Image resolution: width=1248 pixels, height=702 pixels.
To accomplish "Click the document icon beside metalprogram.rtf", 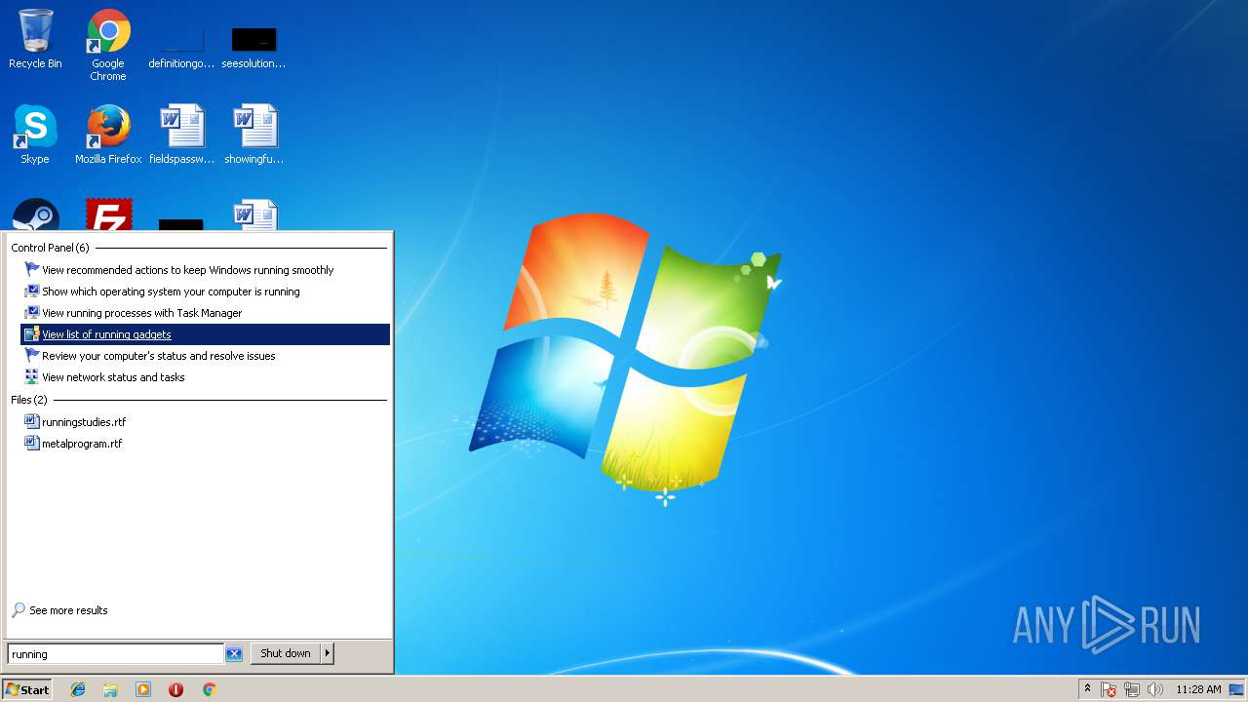I will [x=32, y=444].
